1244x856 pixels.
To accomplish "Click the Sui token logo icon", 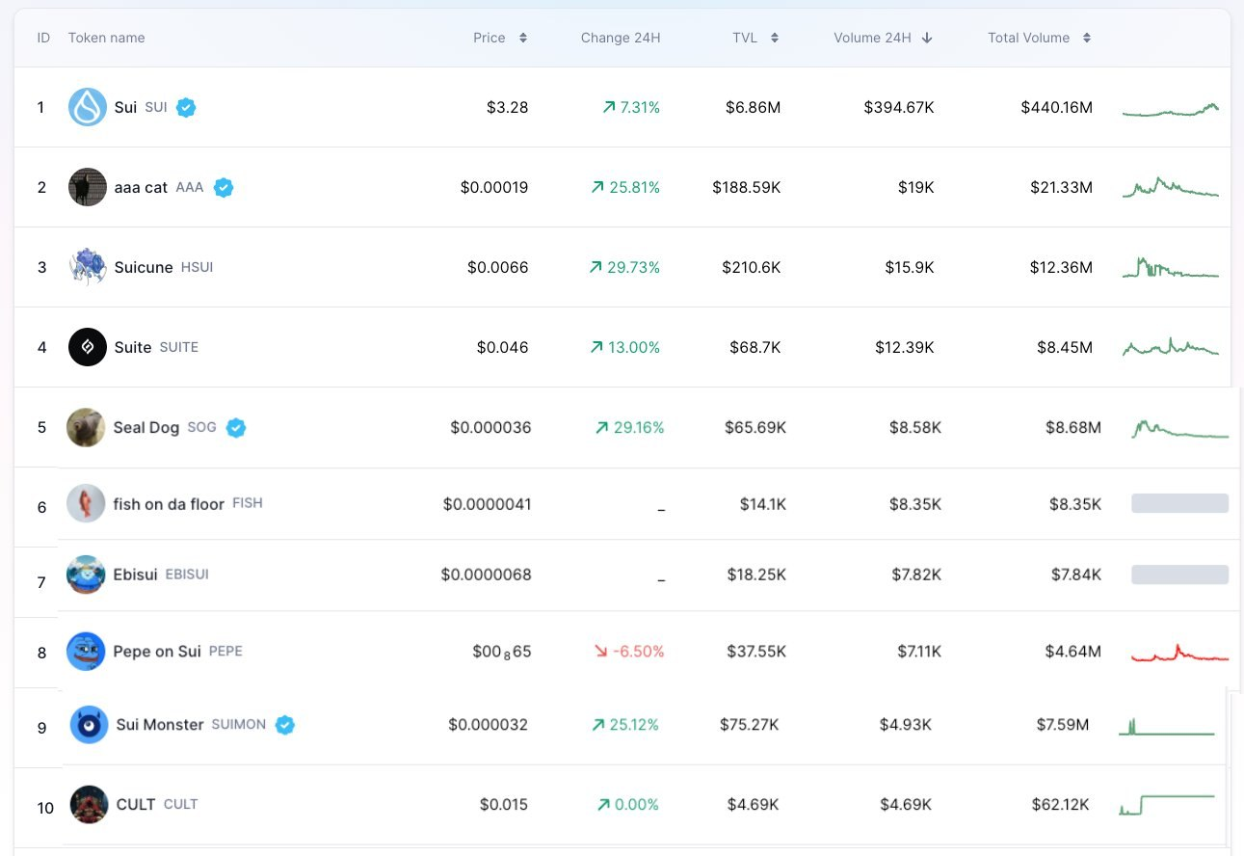I will point(88,107).
